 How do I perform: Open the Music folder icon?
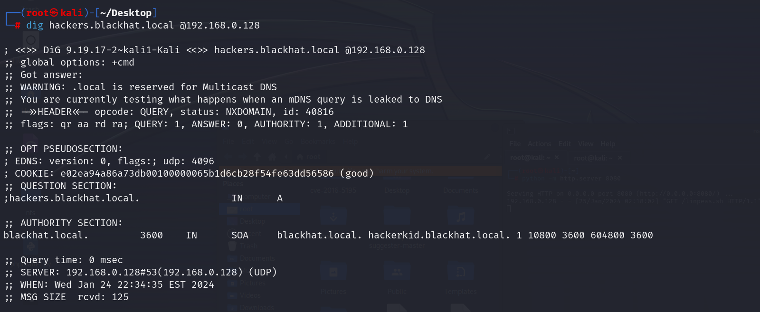[460, 217]
